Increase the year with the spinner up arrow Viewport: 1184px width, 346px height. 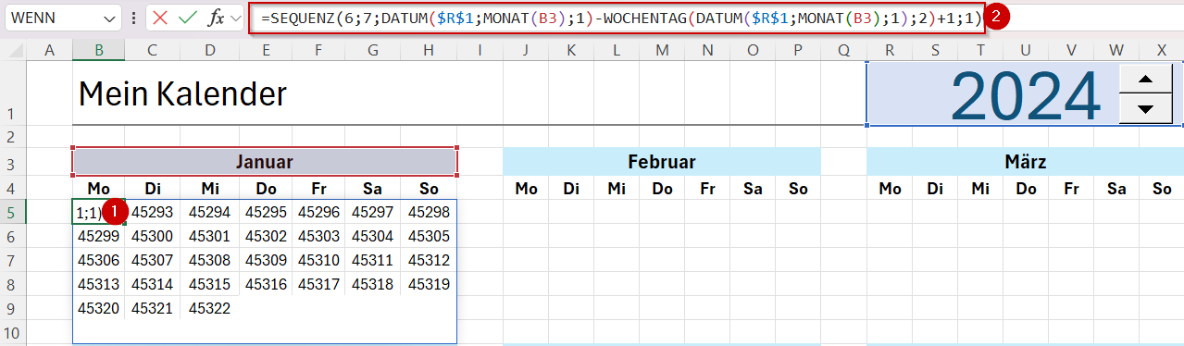click(x=1146, y=79)
